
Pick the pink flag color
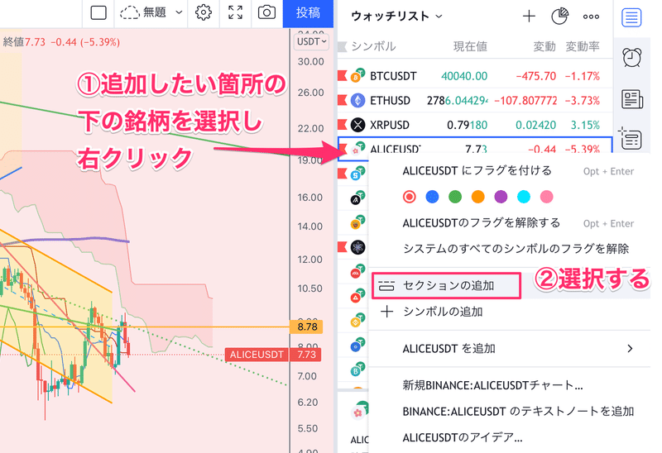pyautogui.click(x=547, y=197)
